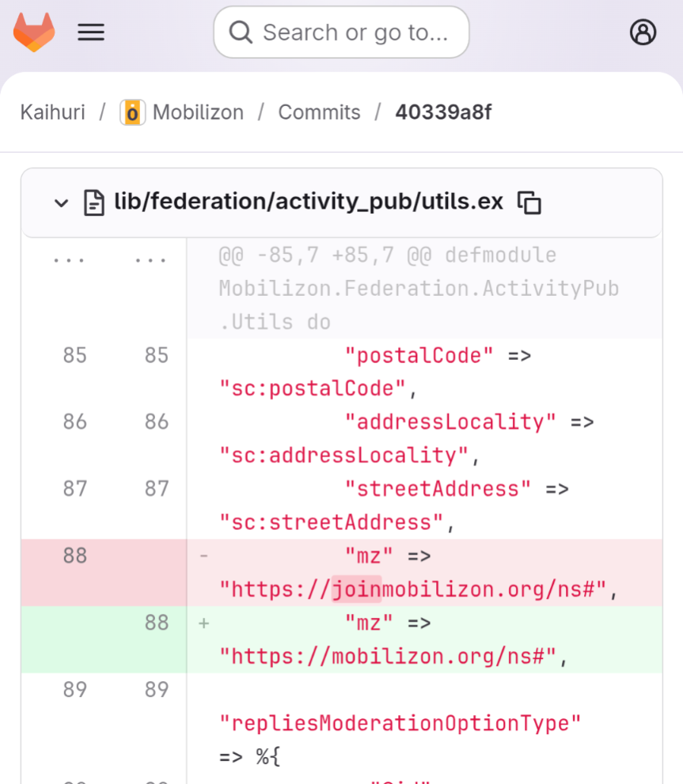Click the highlighted "join" text in removed line
Viewport: 683px width, 784px height.
356,589
